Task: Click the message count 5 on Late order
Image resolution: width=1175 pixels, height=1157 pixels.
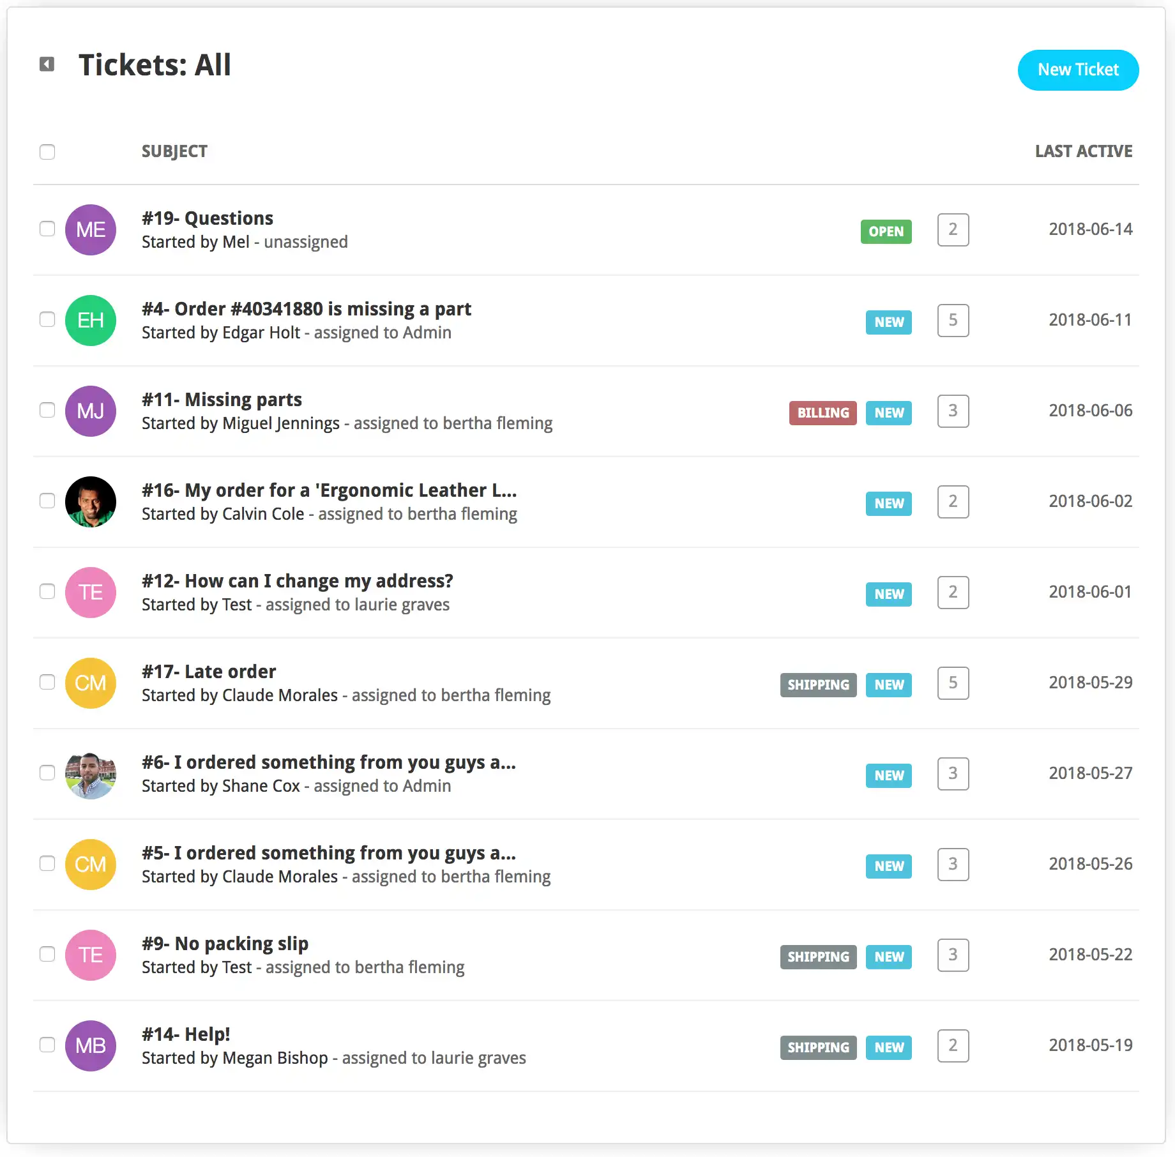Action: click(x=953, y=683)
